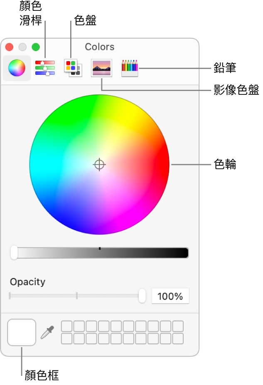This screenshot has height=385, width=263.
Task: Open the image palettes tab
Action: [101, 68]
